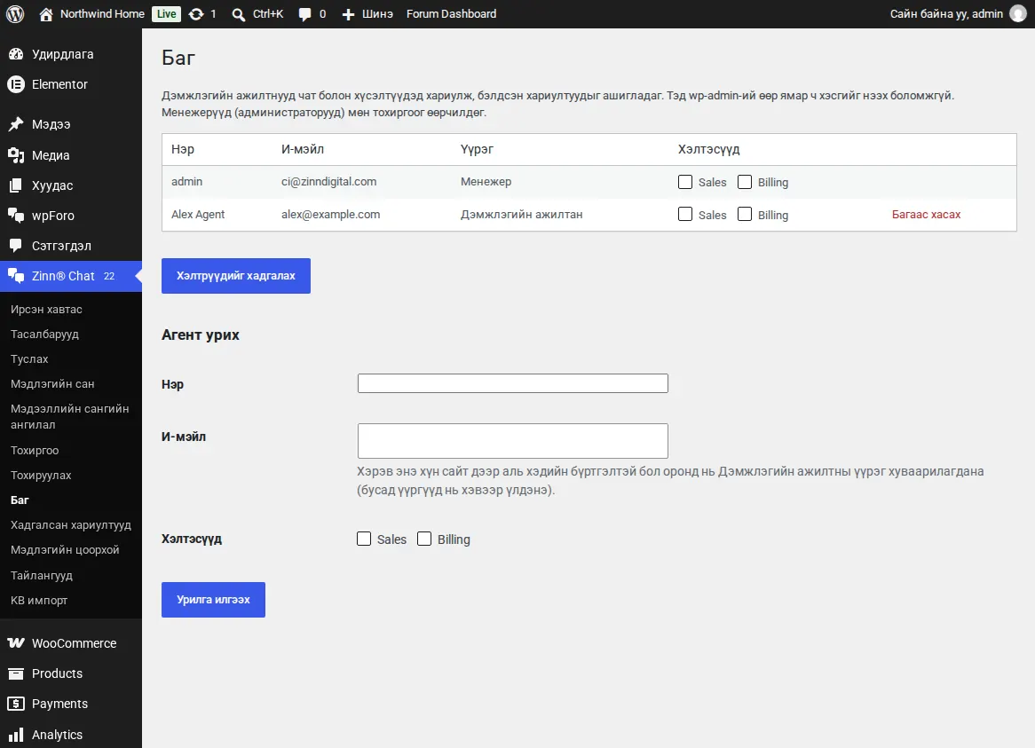Enable Billing for Alex Agent

click(x=745, y=215)
